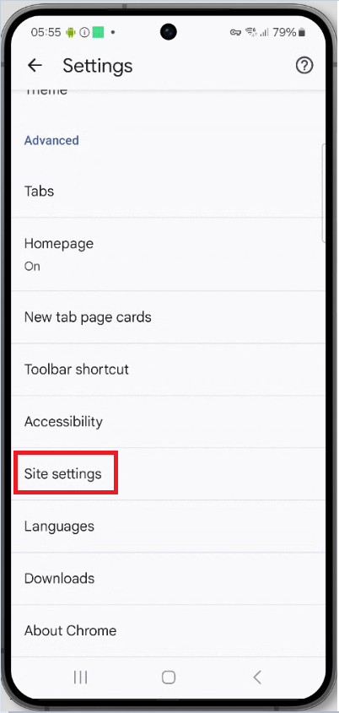This screenshot has height=713, width=339.
Task: Tap the system back navigation chevron
Action: pyautogui.click(x=257, y=678)
